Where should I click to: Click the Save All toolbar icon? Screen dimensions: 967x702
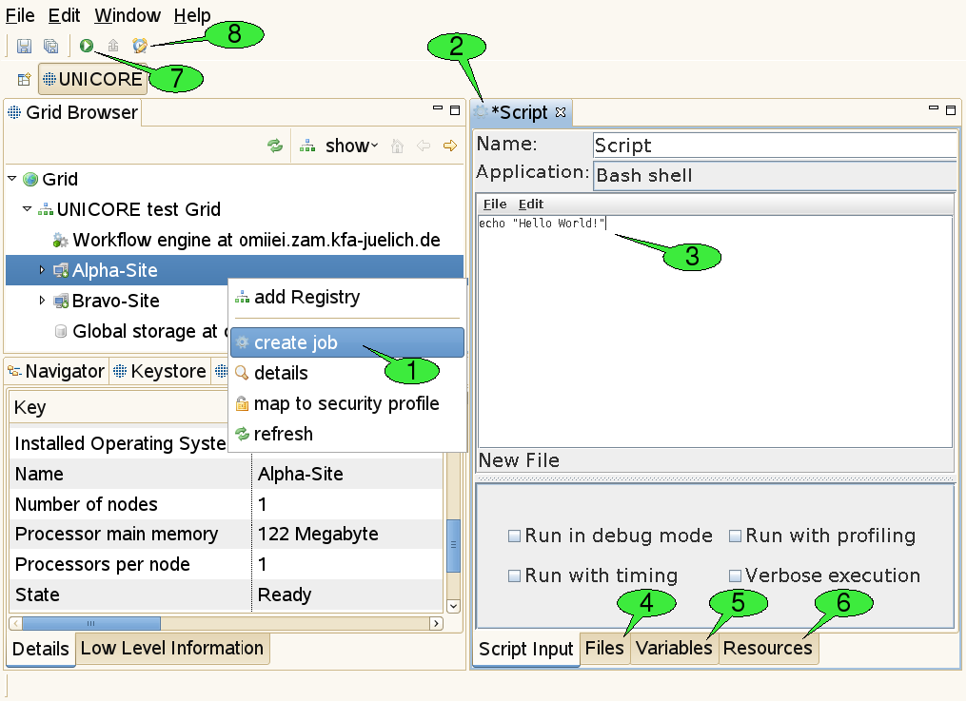tap(50, 45)
